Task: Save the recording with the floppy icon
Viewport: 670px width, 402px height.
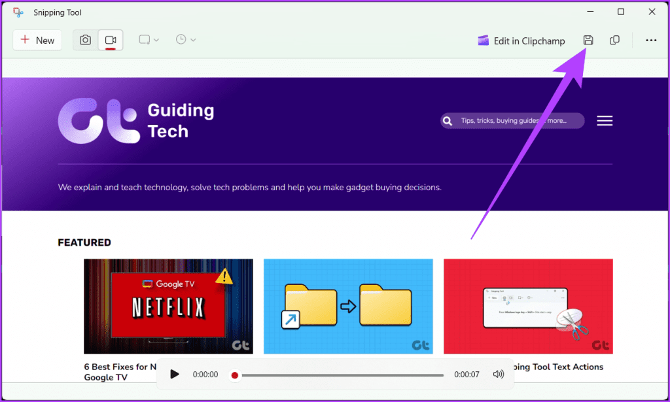Action: tap(588, 40)
